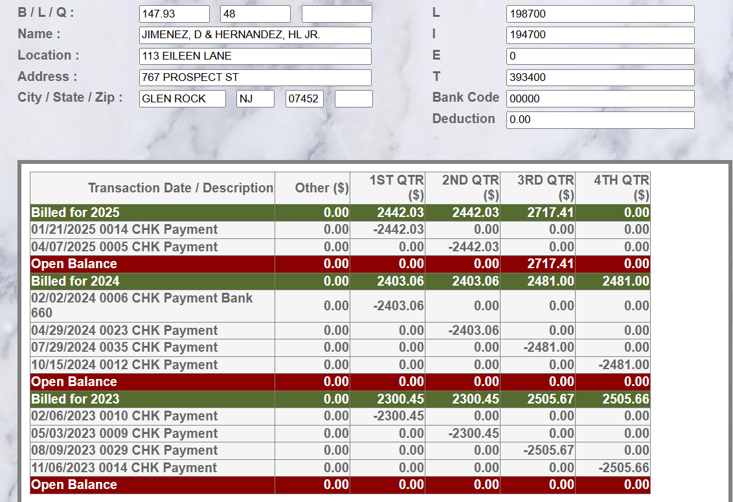Viewport: 733px width, 502px height.
Task: Focus the Bank Code field 00000
Action: (x=600, y=99)
